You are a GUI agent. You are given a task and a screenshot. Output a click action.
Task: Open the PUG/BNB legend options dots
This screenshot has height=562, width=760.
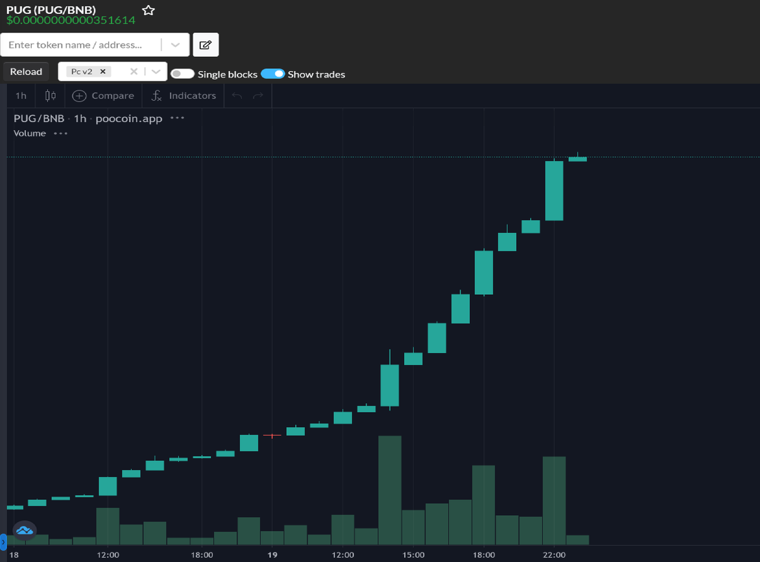point(177,118)
